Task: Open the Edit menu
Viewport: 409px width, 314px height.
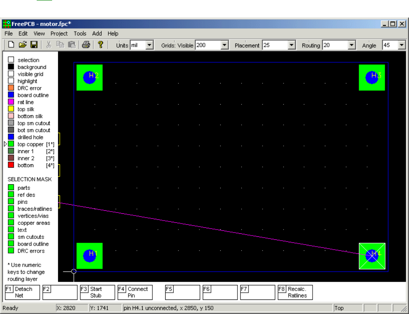Action: click(x=23, y=34)
